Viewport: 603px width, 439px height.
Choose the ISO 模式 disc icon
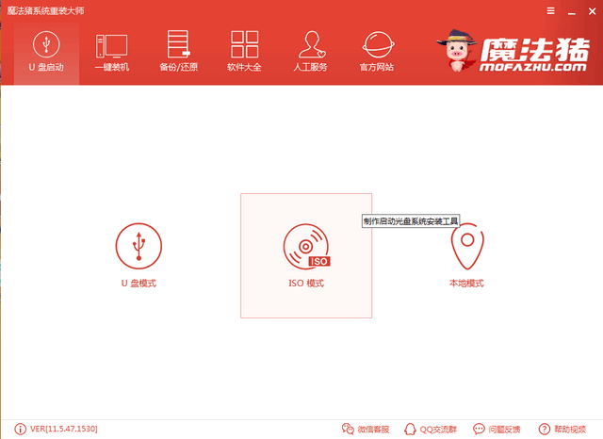(306, 246)
